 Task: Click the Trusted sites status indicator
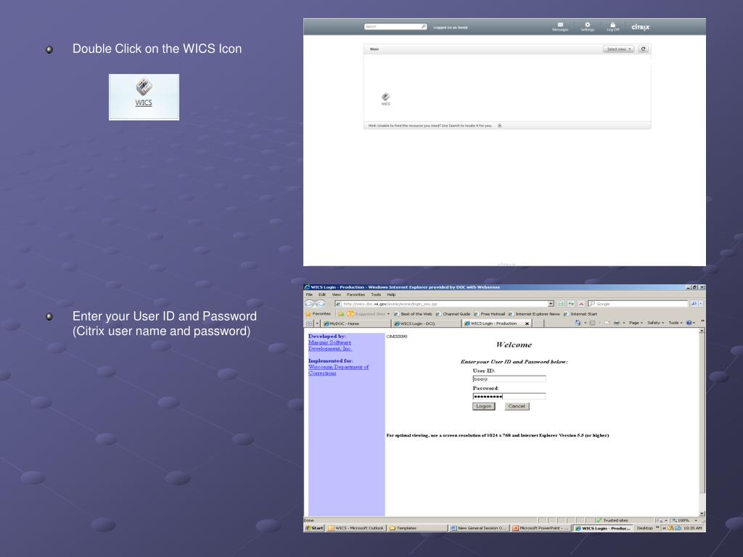click(612, 520)
